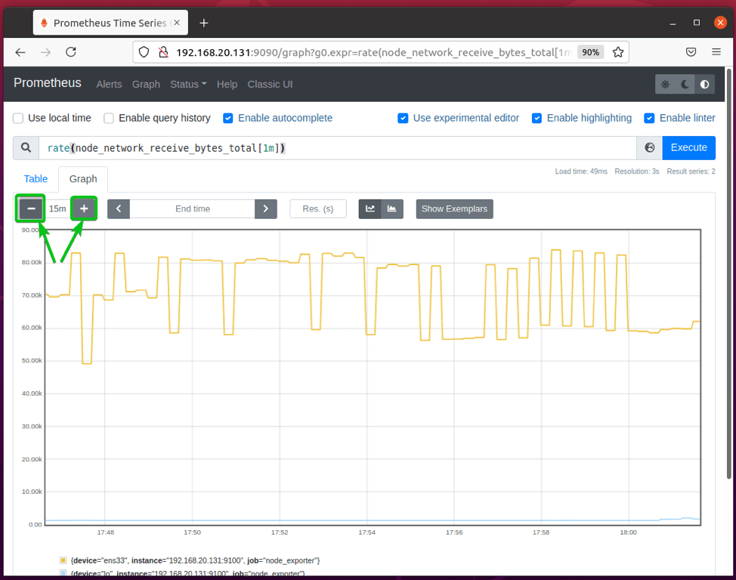Click the ens33 series yellow color swatch
The image size is (736, 580).
[x=63, y=560]
